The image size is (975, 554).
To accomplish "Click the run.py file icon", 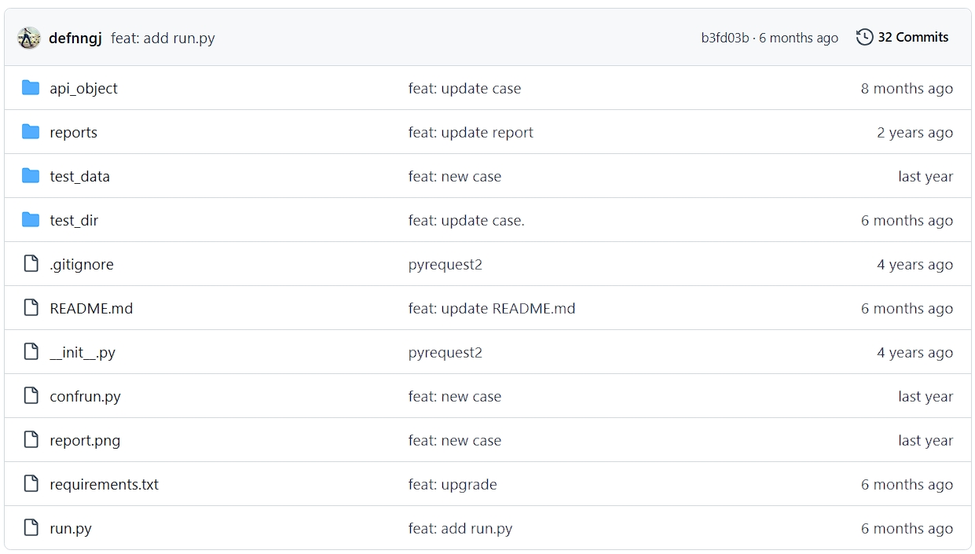I will coord(31,528).
